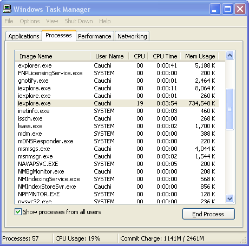The height and width of the screenshot is (246, 249).
Task: Uncheck Show processes from all users
Action: [18, 212]
